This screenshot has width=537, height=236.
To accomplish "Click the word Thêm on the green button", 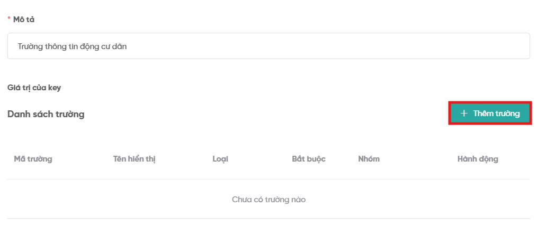I will point(484,114).
